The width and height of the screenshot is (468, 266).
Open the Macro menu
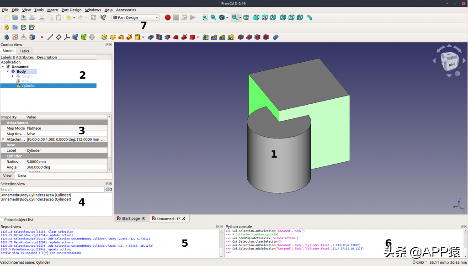tap(52, 10)
